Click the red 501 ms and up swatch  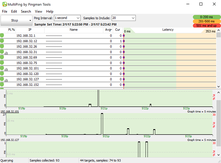[207, 26]
